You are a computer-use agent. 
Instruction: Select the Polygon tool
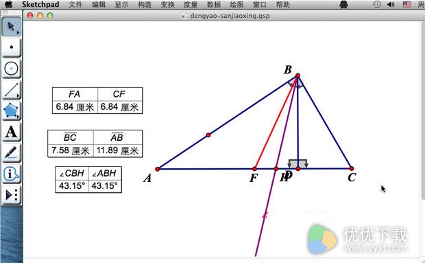(x=12, y=111)
